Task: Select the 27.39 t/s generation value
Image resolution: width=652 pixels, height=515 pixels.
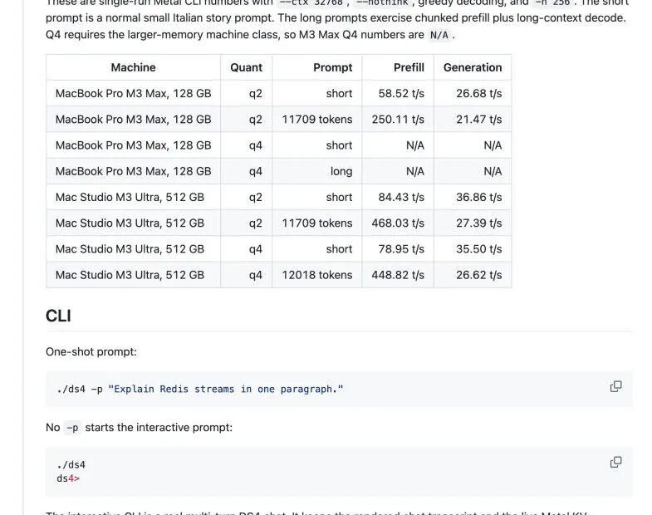Action: tap(478, 223)
